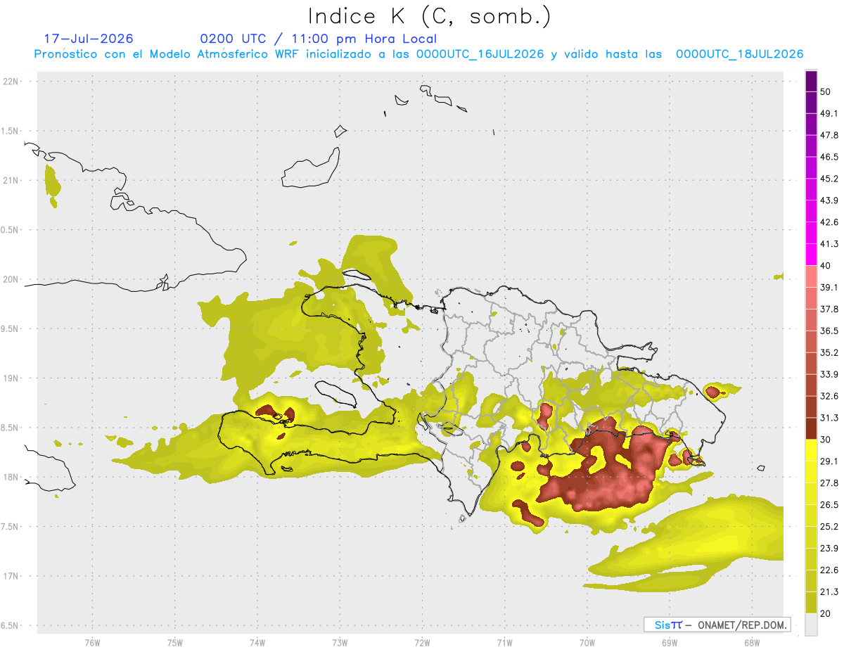Click the colorbar value '33.9'
The image size is (844, 652).
(829, 374)
